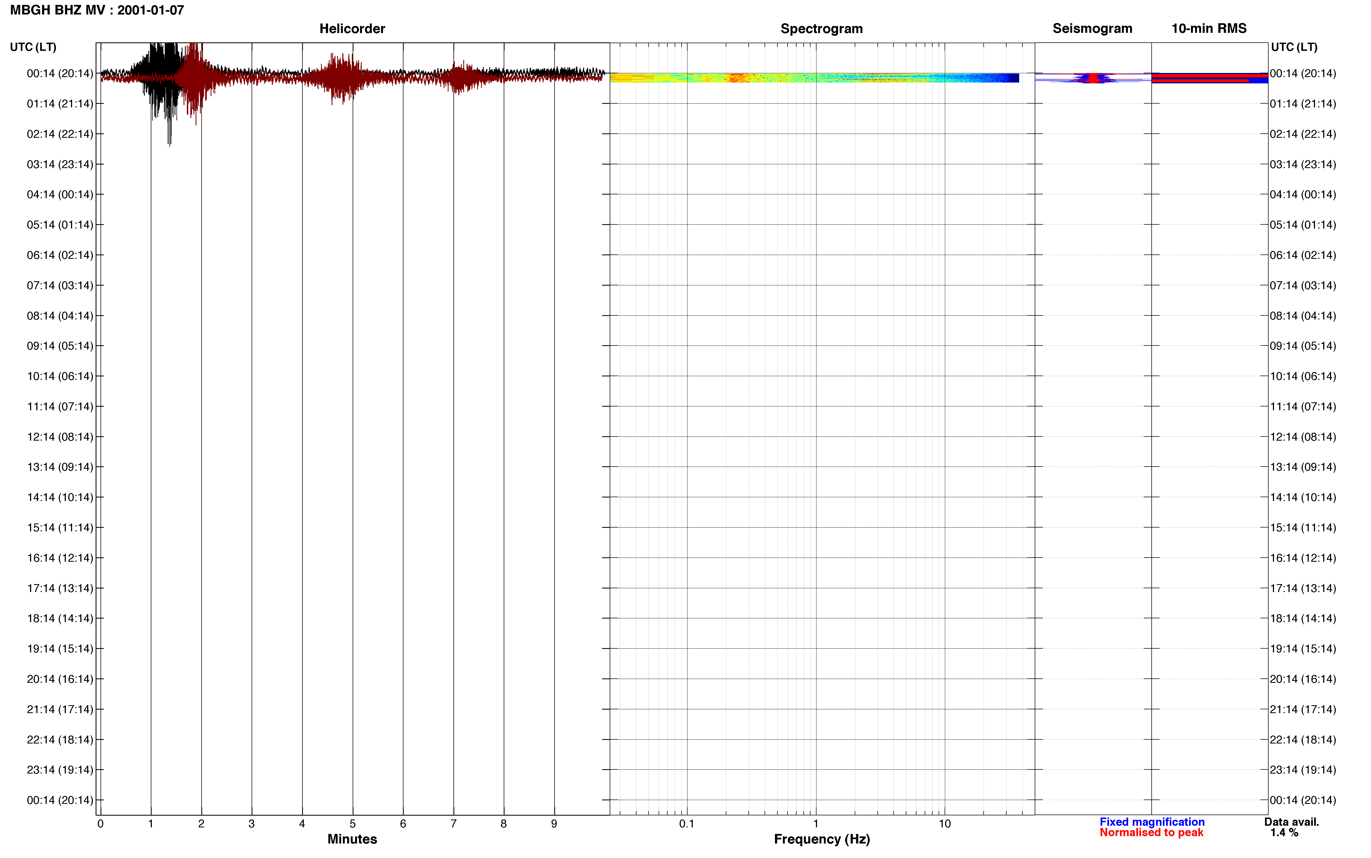Click the seismogram trace burst in Seismogram panel
The height and width of the screenshot is (858, 1371).
coord(1093,78)
